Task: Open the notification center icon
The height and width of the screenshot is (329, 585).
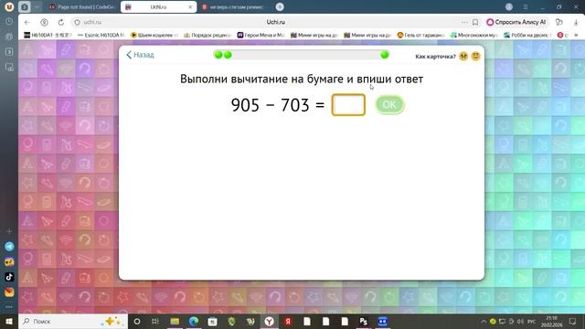Action: pyautogui.click(x=573, y=321)
